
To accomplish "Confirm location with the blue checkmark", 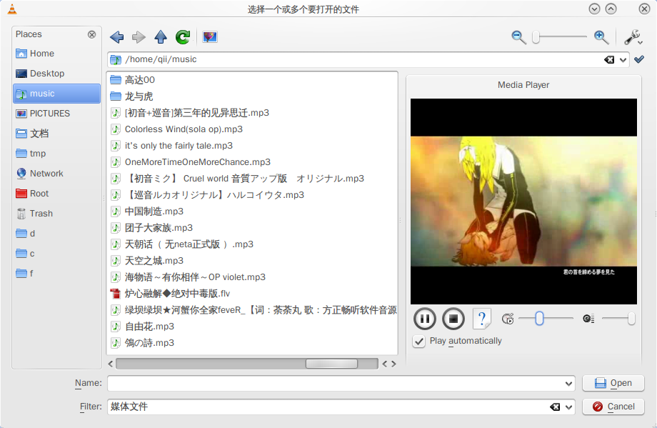I will (639, 59).
